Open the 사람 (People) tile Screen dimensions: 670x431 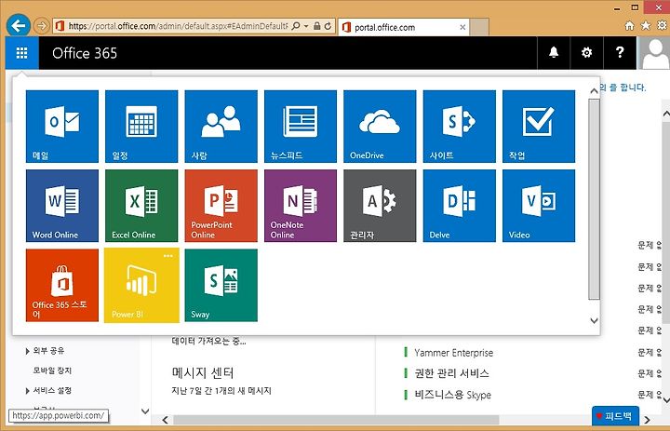pyautogui.click(x=221, y=127)
